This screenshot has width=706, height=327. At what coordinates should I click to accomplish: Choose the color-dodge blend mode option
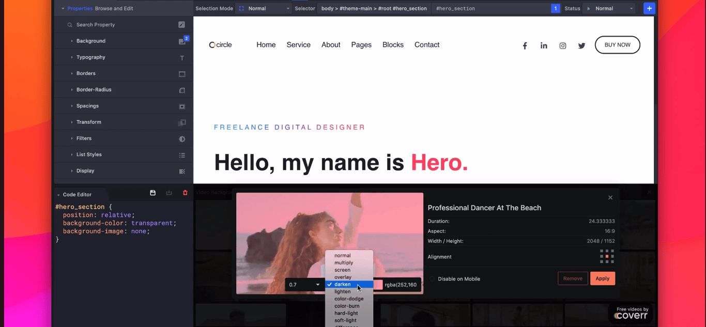(349, 299)
